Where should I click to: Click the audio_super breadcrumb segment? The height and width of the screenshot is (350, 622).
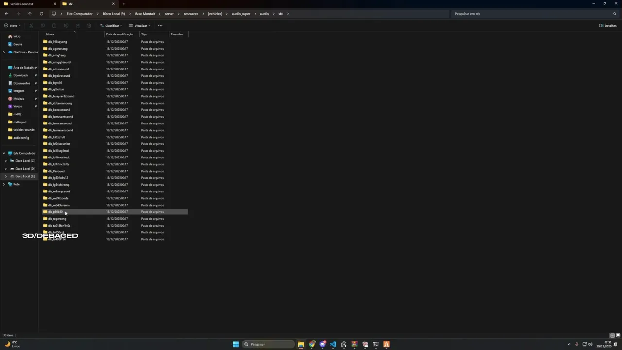click(242, 14)
